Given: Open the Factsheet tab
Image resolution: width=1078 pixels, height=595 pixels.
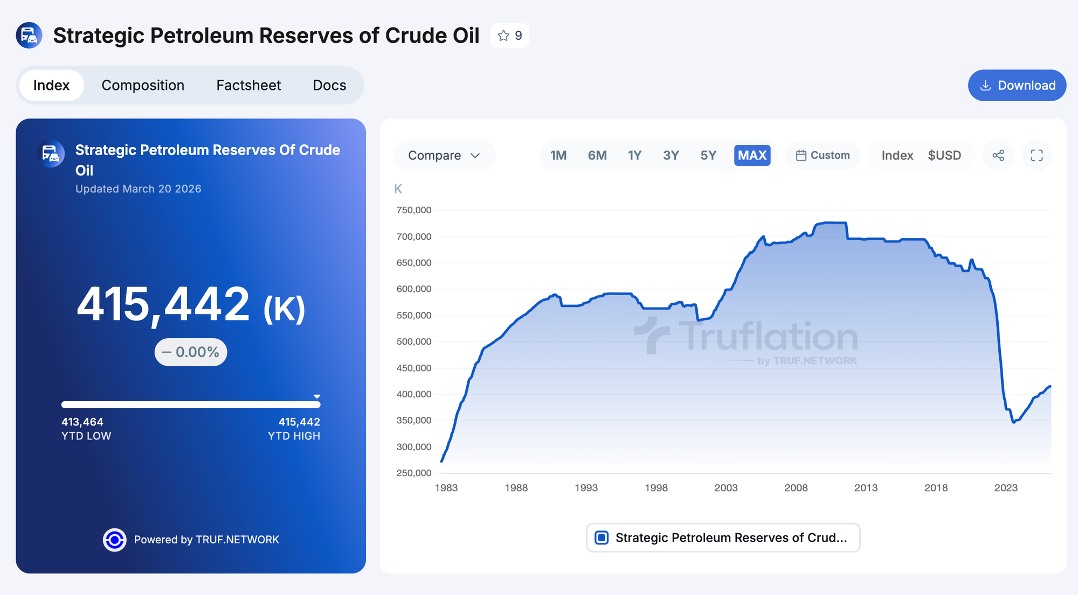Looking at the screenshot, I should (x=248, y=86).
